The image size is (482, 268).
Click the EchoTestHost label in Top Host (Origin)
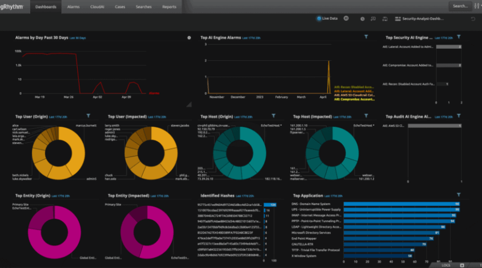271,125
